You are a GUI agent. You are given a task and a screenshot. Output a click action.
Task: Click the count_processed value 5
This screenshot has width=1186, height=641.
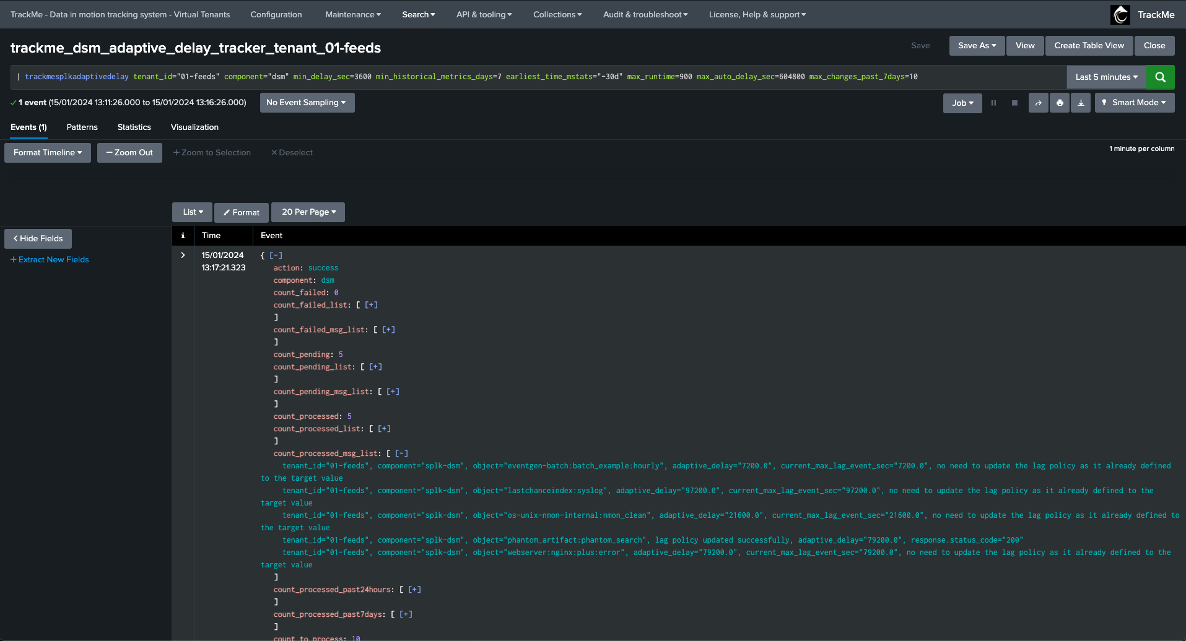(349, 416)
